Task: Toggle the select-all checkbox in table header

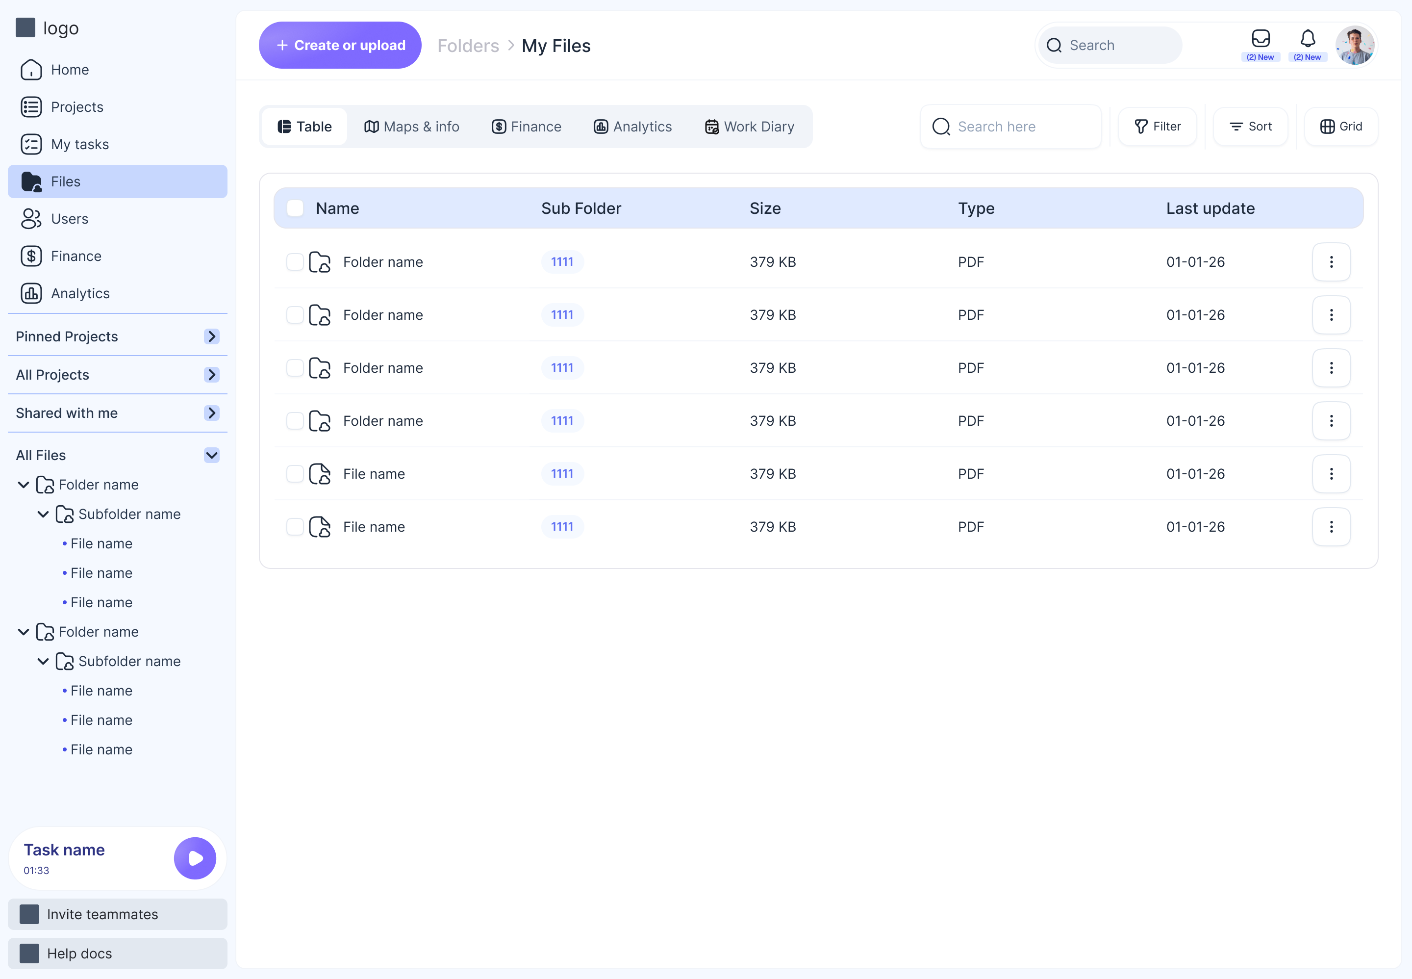Action: (295, 208)
